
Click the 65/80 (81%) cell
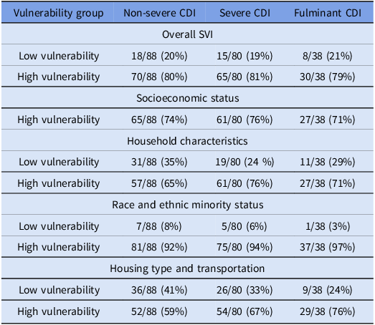coord(245,77)
